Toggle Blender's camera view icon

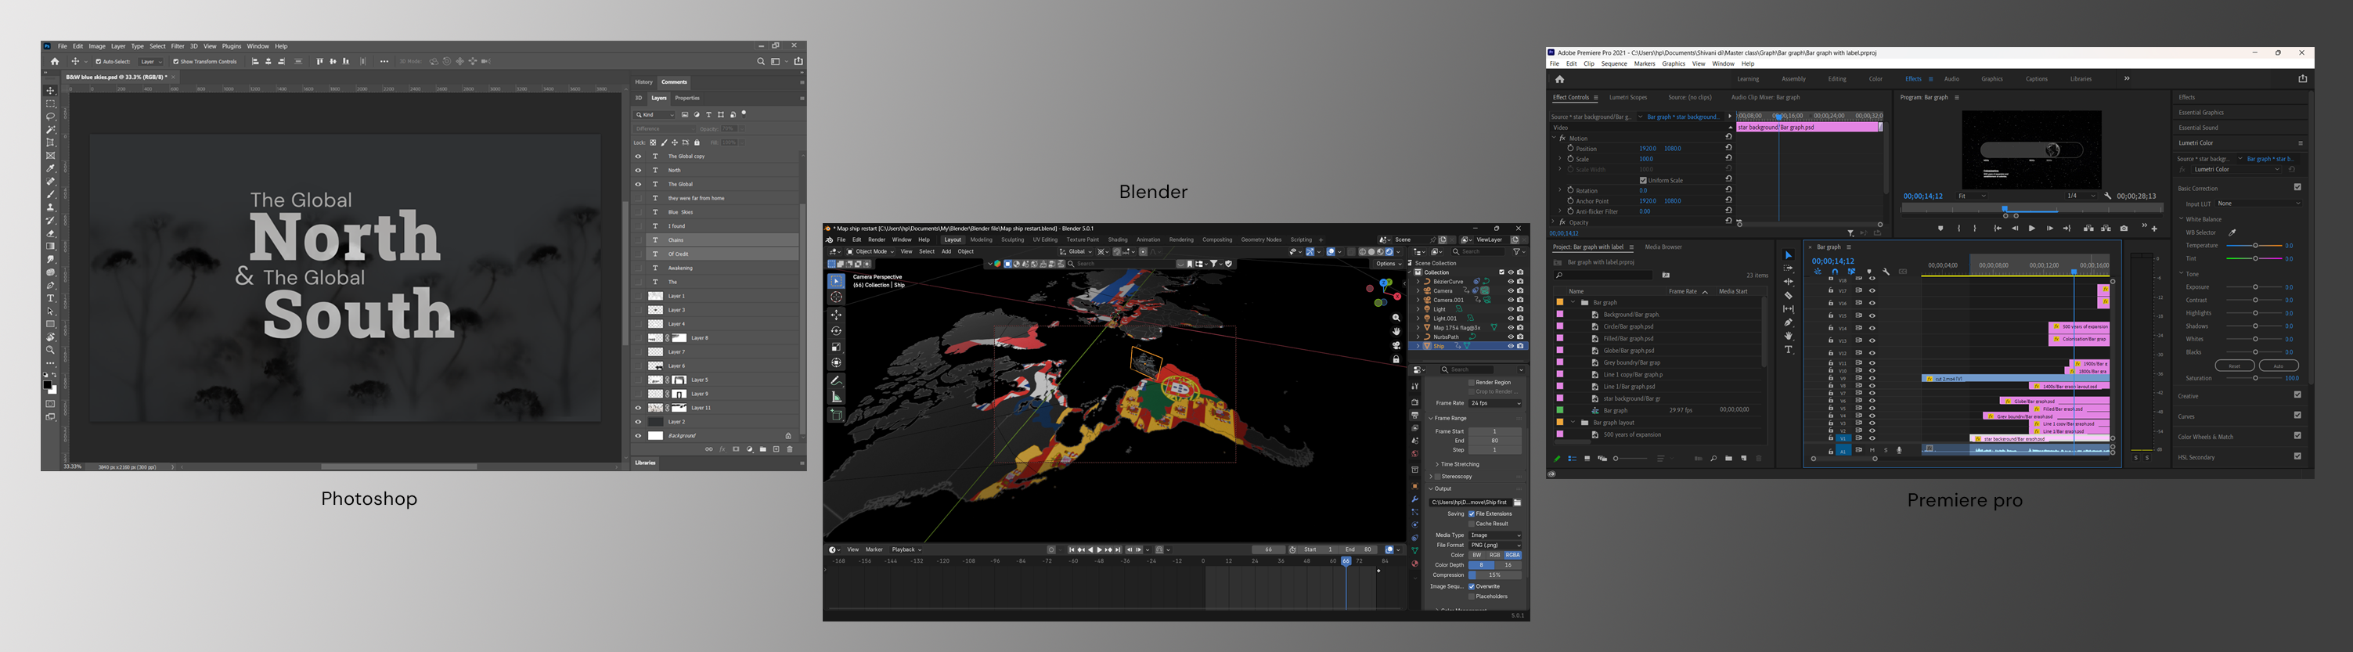1396,345
